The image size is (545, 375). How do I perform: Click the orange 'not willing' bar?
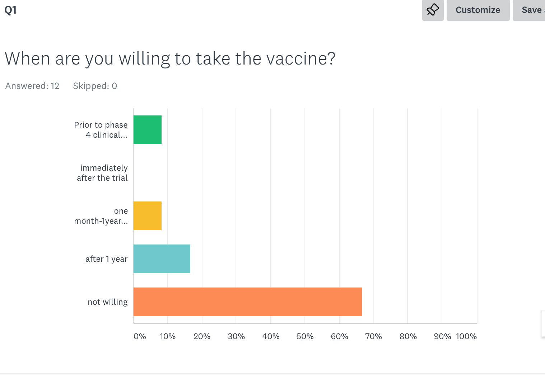(247, 302)
